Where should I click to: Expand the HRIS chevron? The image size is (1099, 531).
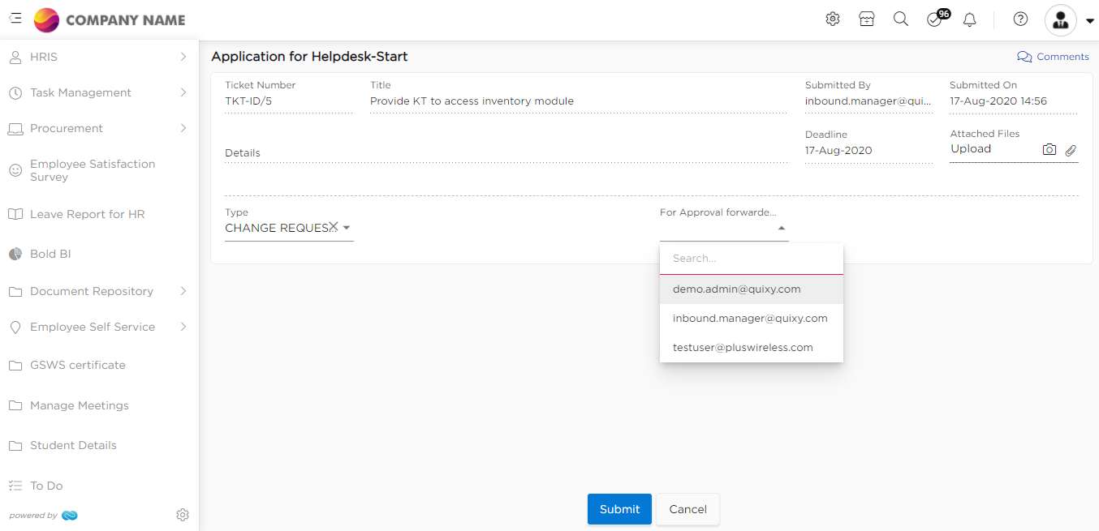point(183,57)
